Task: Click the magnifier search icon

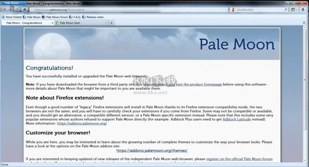Action: [x=286, y=9]
